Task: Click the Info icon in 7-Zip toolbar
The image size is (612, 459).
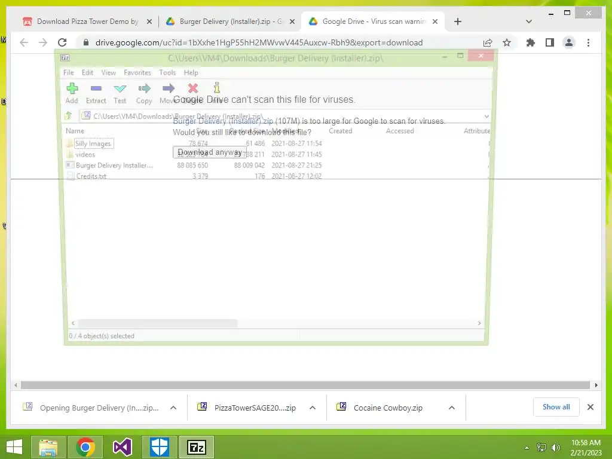Action: [x=217, y=87]
